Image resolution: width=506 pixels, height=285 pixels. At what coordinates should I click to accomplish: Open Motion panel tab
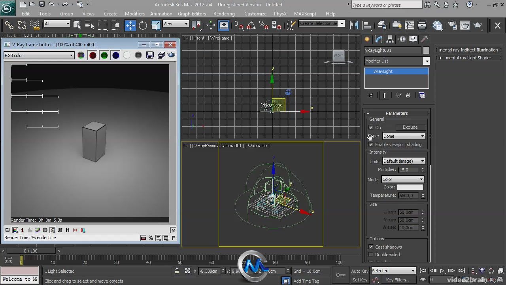(402, 39)
